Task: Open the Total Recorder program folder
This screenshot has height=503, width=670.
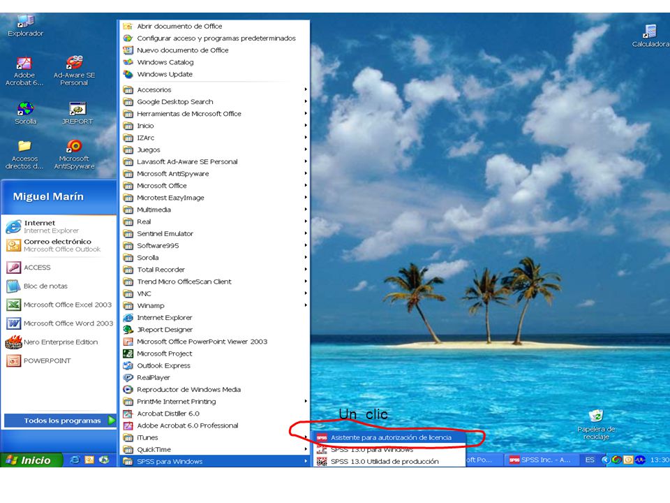Action: tap(215, 270)
